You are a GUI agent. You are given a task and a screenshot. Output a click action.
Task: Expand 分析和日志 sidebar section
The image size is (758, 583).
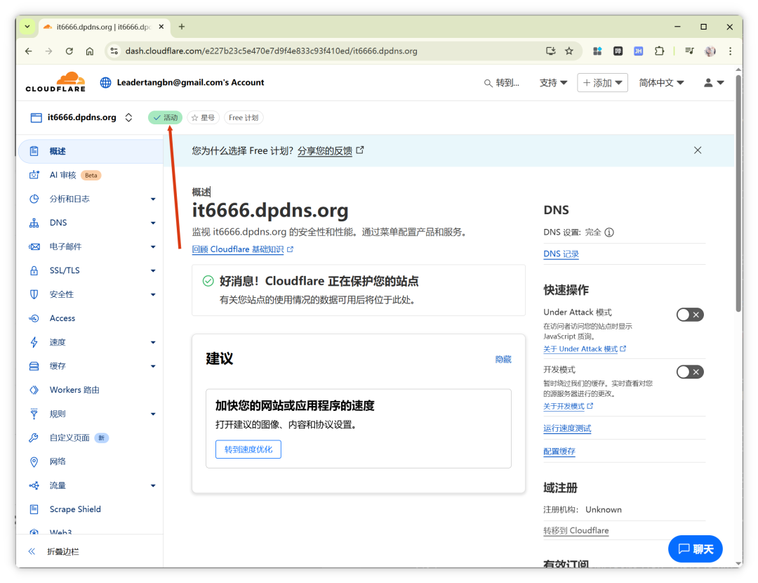click(153, 199)
